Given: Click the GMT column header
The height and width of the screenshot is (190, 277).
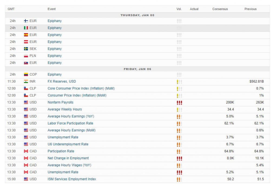Looking at the screenshot, I should [x=11, y=9].
